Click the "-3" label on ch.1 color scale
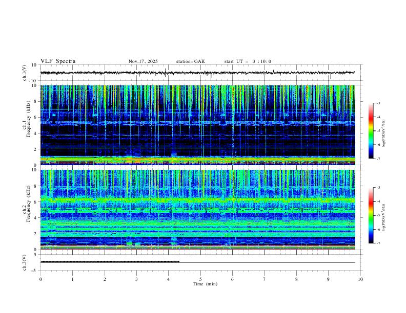 (378, 103)
